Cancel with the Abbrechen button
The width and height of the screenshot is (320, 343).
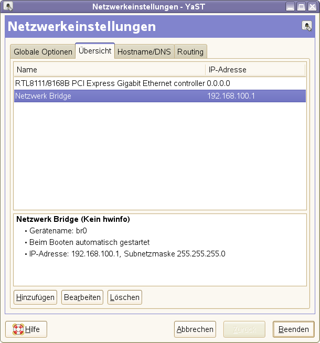click(195, 329)
